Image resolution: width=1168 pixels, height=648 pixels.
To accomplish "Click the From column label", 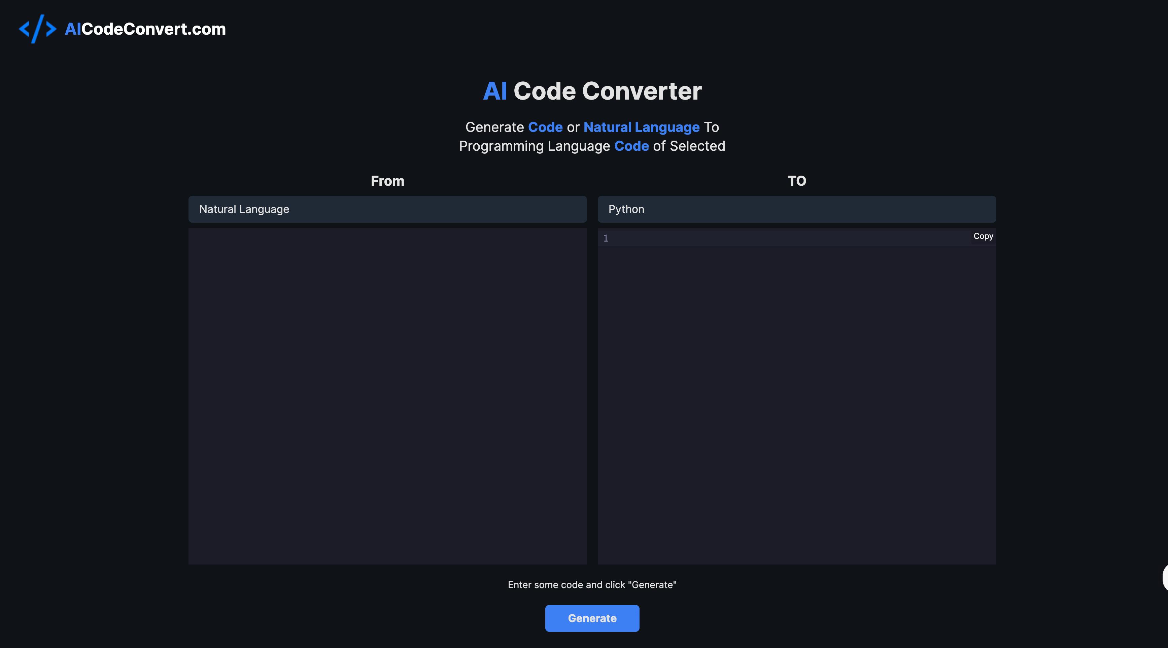I will 387,181.
